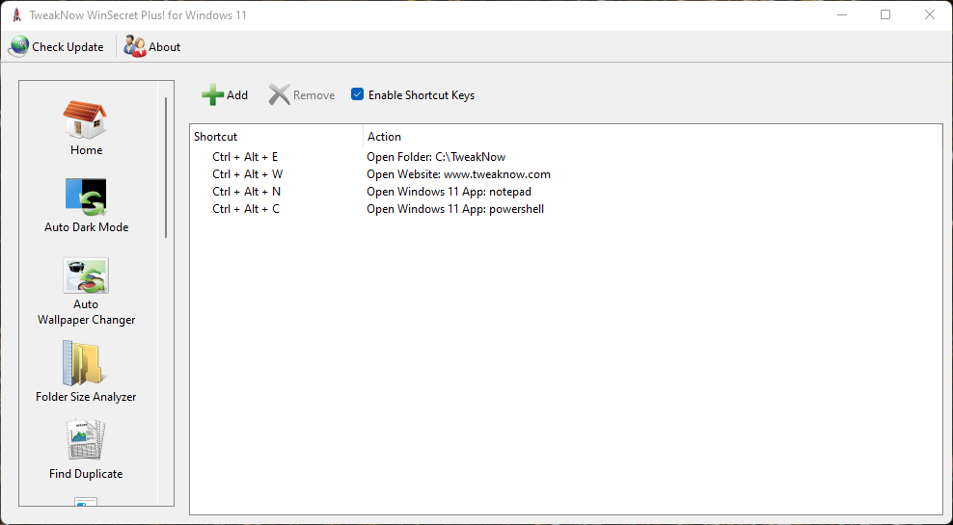Open the Find Duplicate icon
953x525 pixels.
pos(86,440)
